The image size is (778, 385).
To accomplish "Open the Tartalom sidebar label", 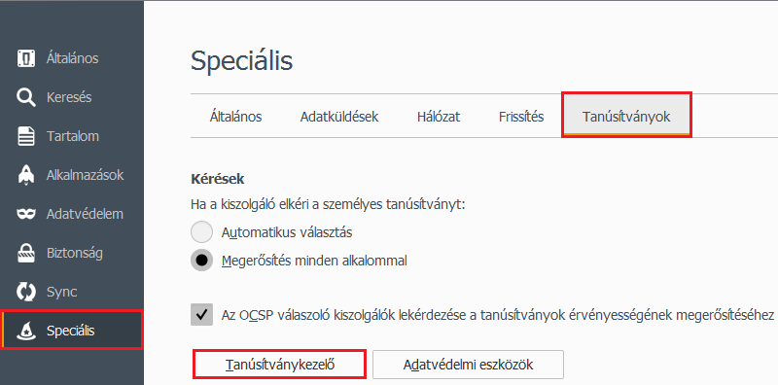I will tap(72, 136).
